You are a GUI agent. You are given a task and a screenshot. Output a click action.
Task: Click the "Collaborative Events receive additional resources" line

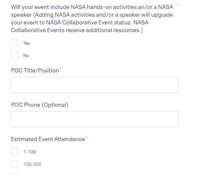[77, 30]
